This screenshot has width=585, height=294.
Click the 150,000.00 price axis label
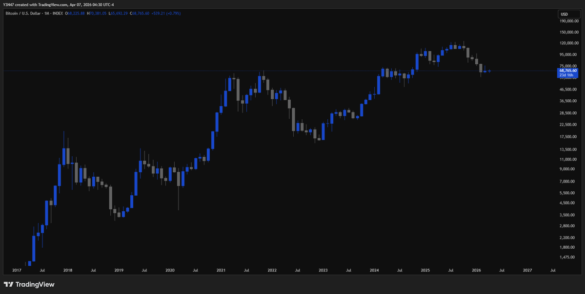[569, 32]
